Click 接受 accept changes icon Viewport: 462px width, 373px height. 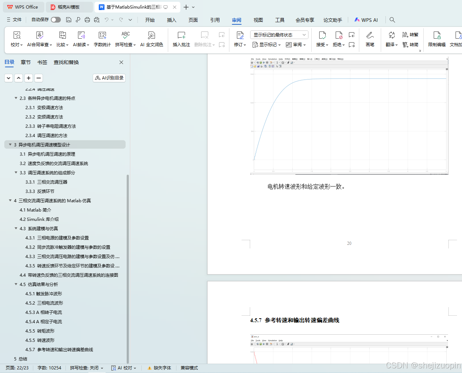click(322, 35)
